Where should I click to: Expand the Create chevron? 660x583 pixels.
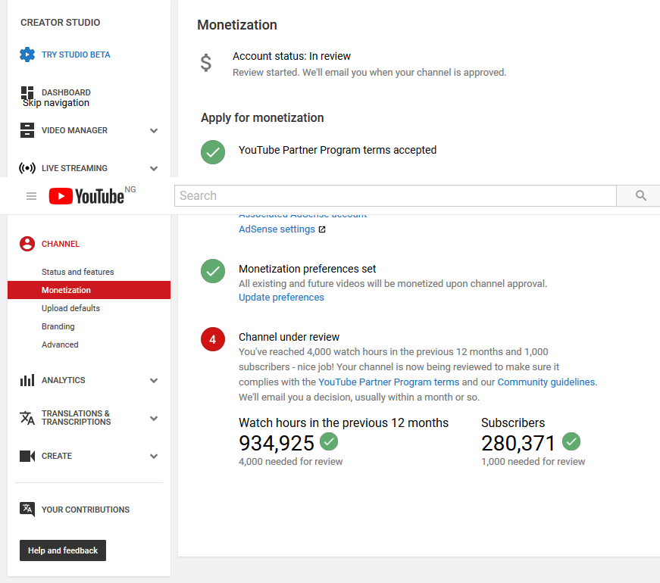coord(154,457)
